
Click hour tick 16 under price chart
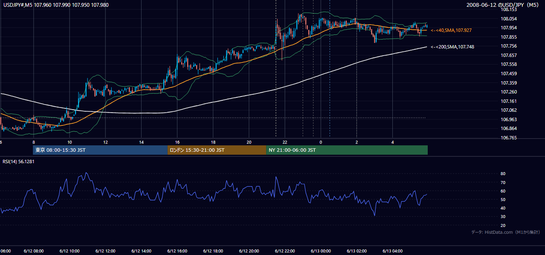(x=177, y=142)
